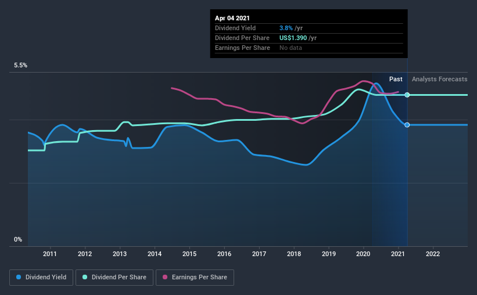Click the teal Dividend Per Share legend dot

[85, 277]
